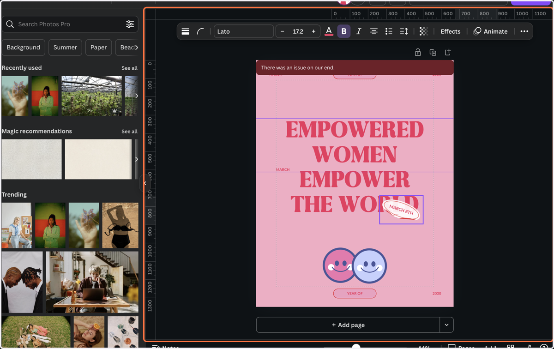Open the corner rounding tool
554x349 pixels.
pos(200,31)
